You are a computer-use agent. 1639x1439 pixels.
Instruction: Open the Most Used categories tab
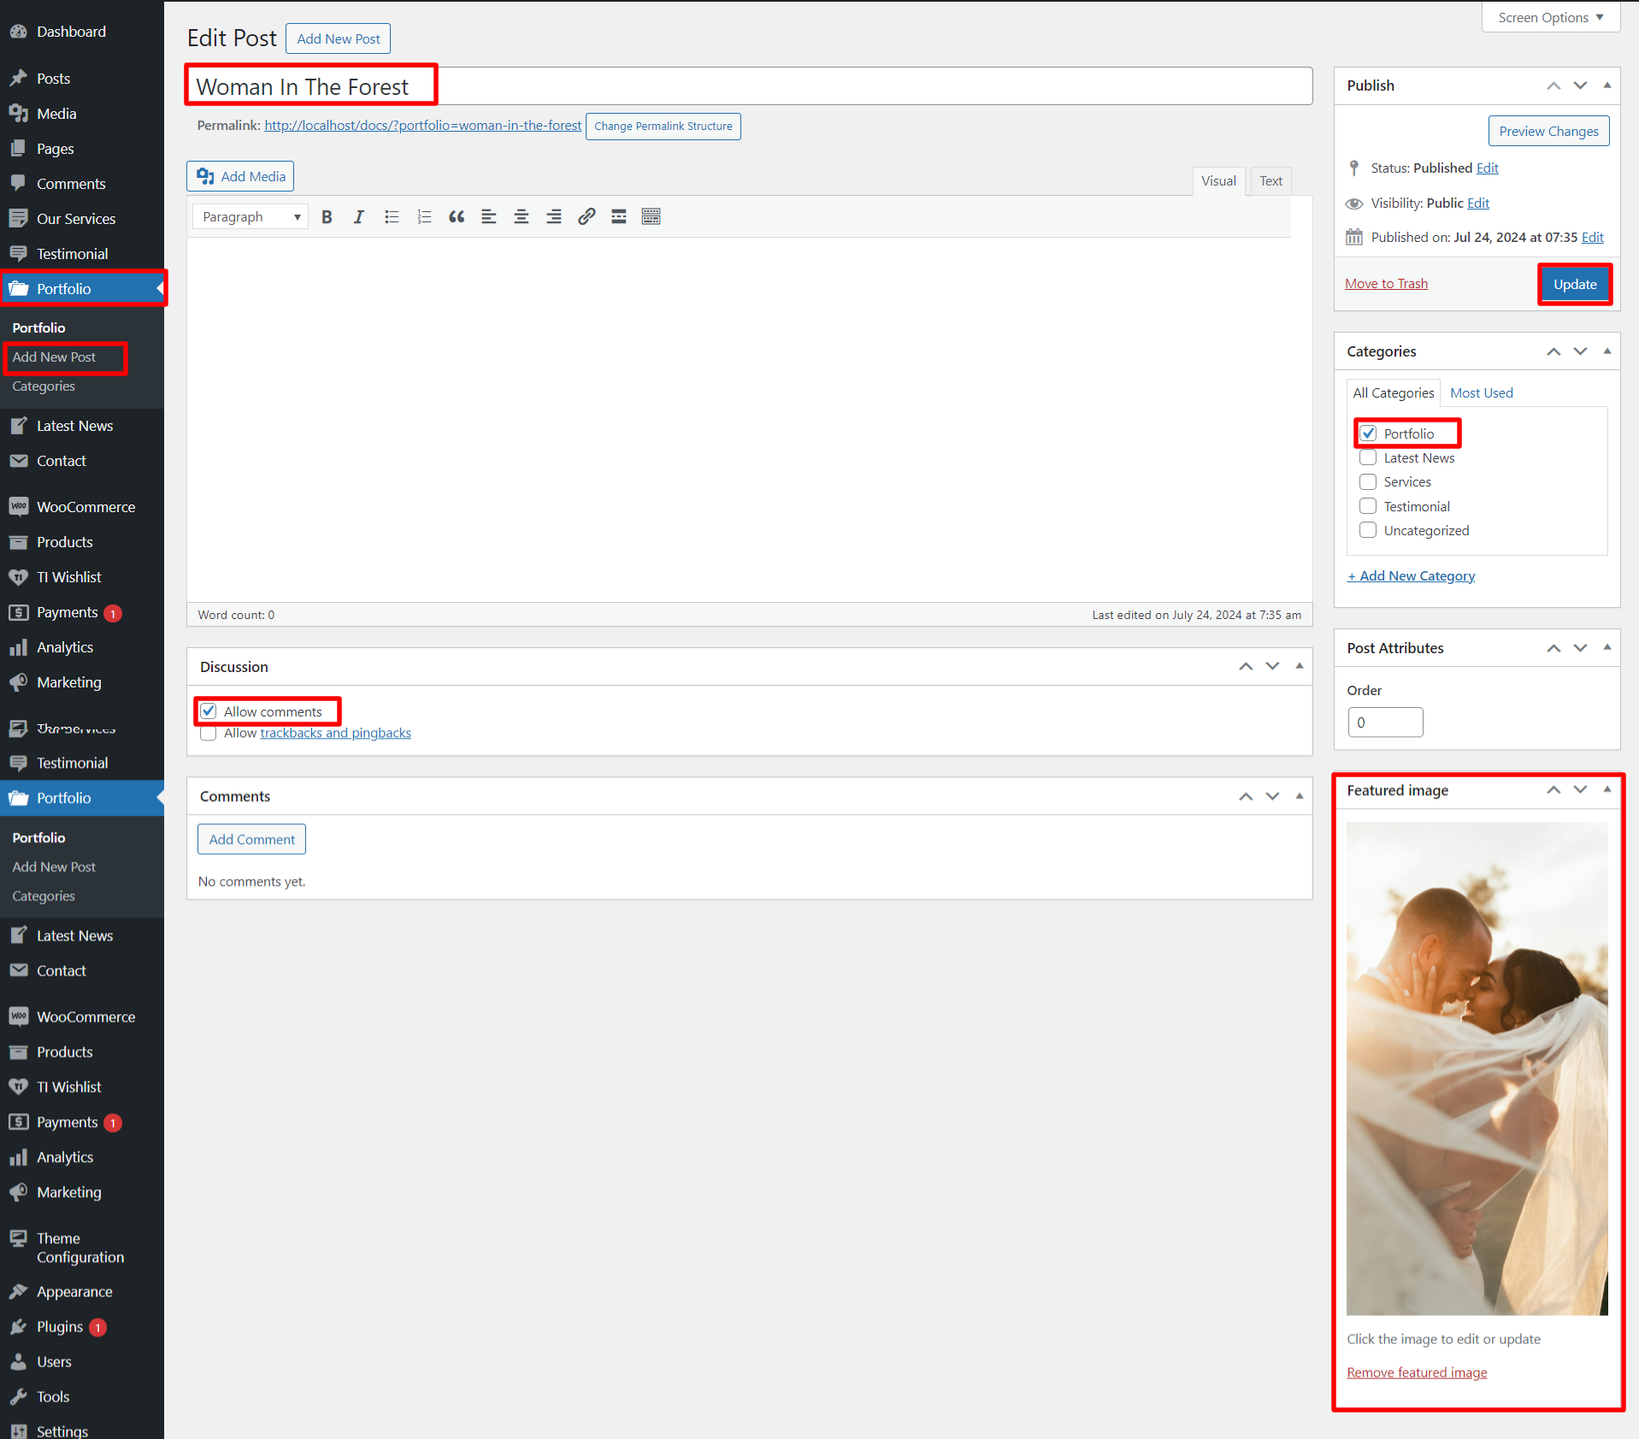point(1481,393)
